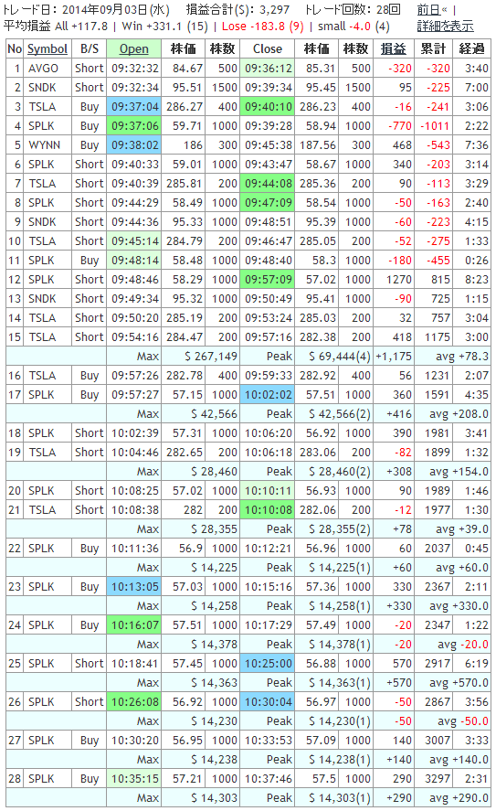Click the B/S column header
The width and height of the screenshot is (496, 811).
point(90,48)
